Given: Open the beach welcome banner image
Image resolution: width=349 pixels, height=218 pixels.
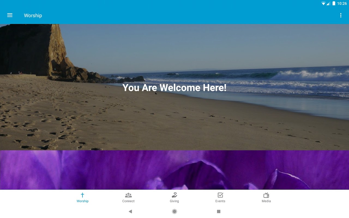Looking at the screenshot, I should point(174,87).
